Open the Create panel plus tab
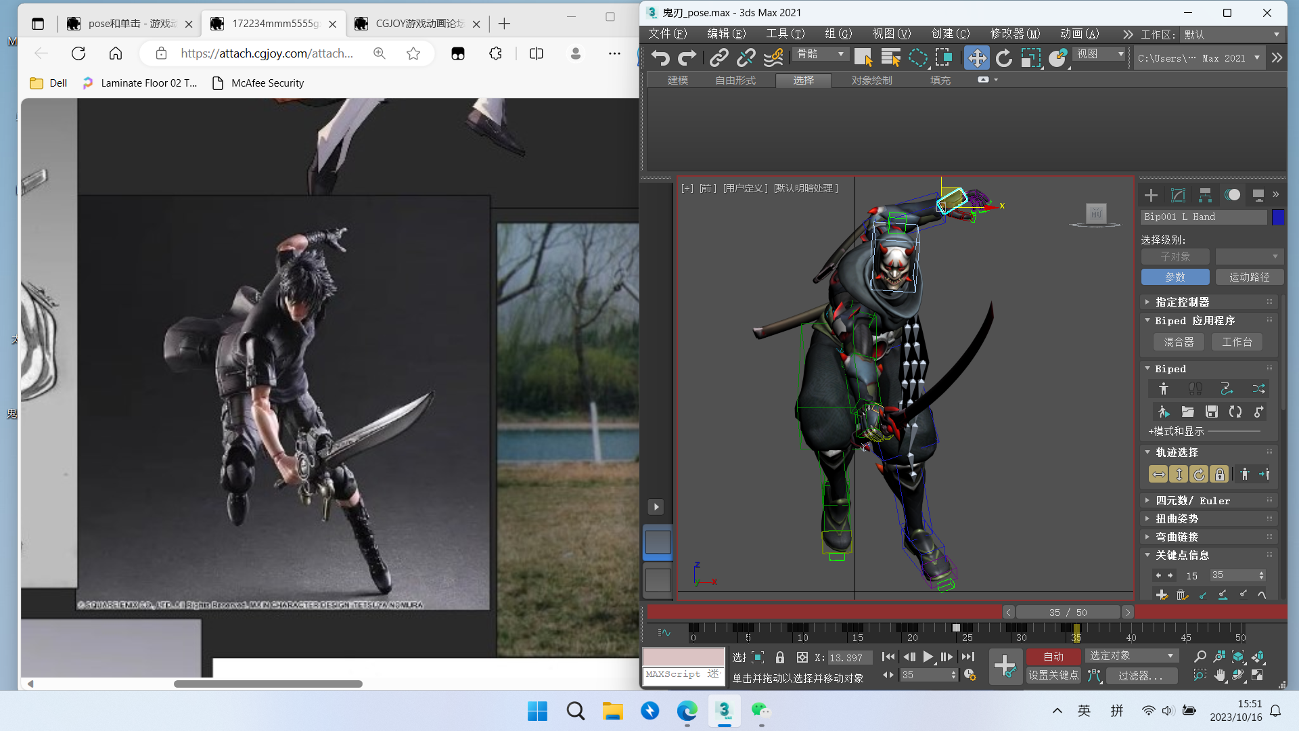Screen dimensions: 1299x731 click(1151, 195)
